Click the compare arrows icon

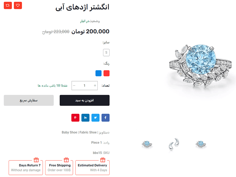[x=8, y=5]
